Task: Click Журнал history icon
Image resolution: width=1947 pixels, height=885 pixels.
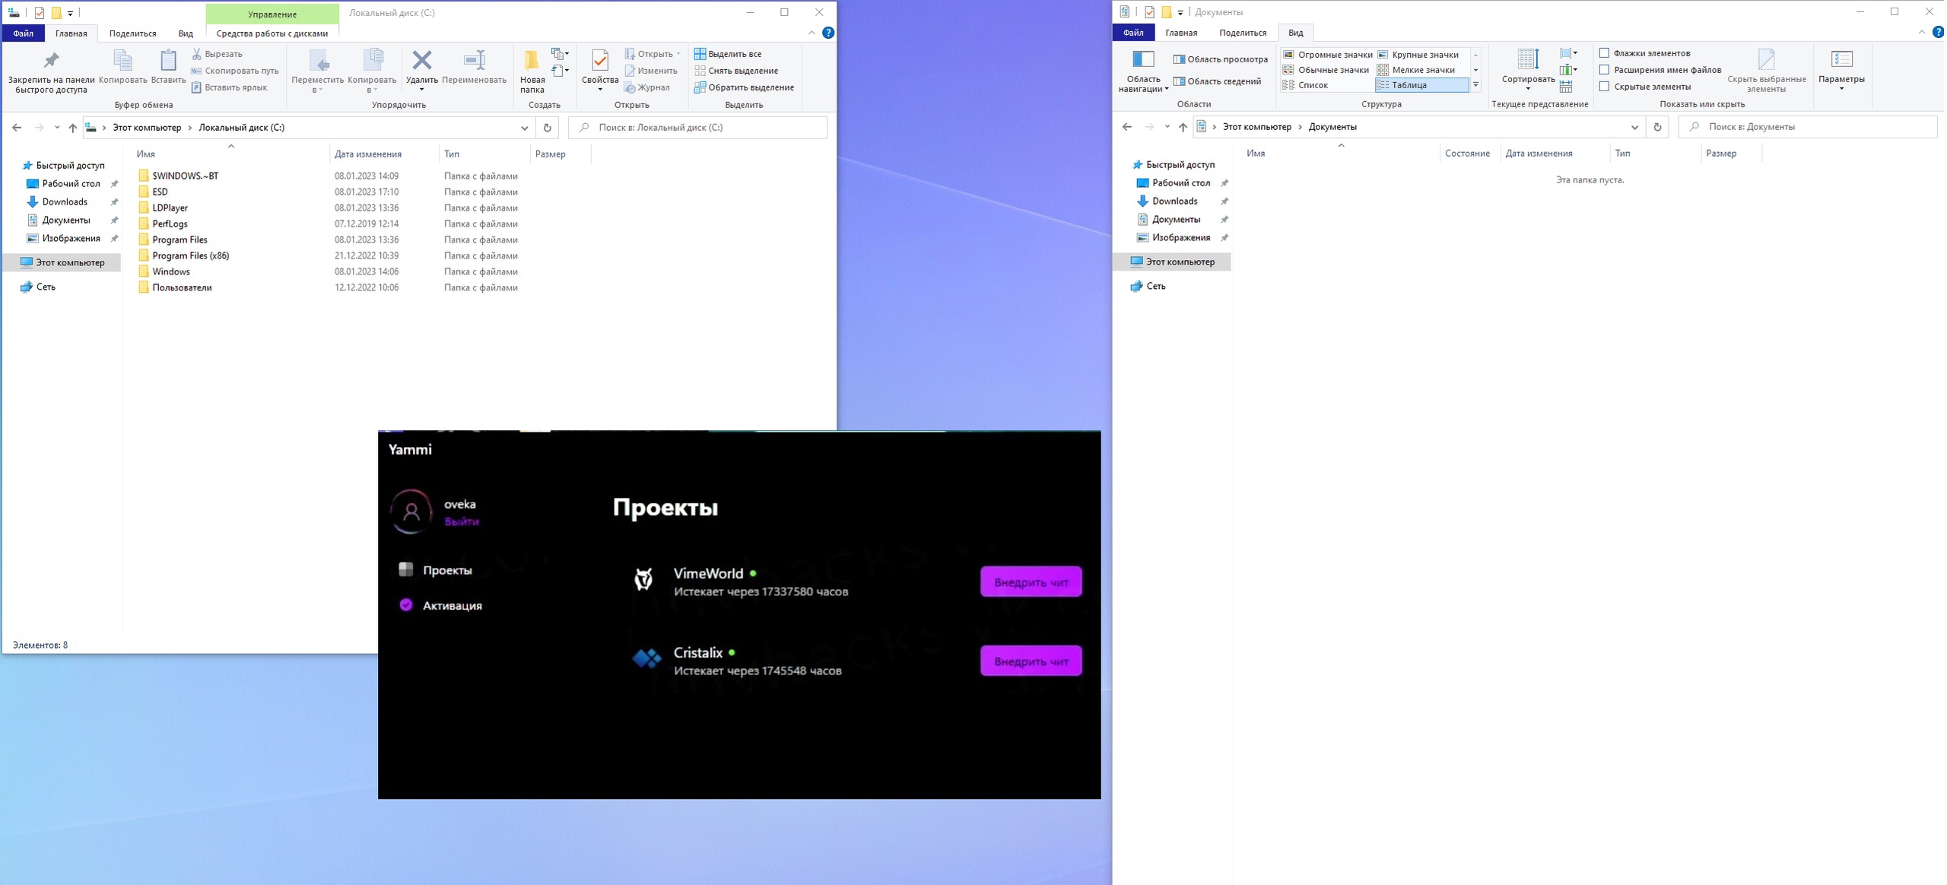Action: (x=647, y=87)
